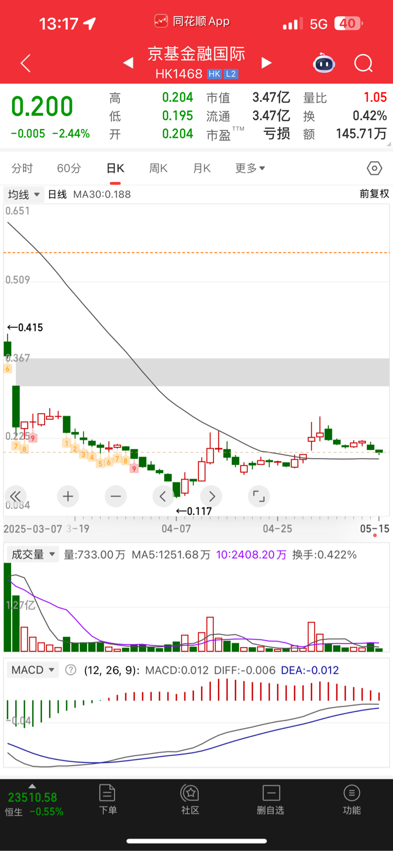Image resolution: width=393 pixels, height=851 pixels.
Task: Select 周K weekly candlestick tab
Action: [158, 168]
